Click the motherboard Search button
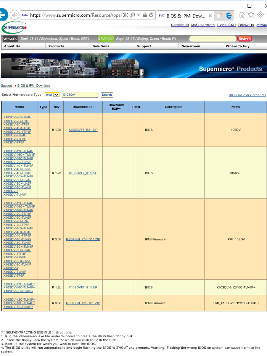The image size is (267, 356). [x=107, y=95]
